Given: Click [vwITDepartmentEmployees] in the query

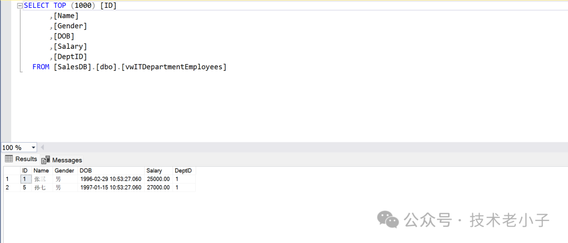Looking at the screenshot, I should click(x=174, y=67).
